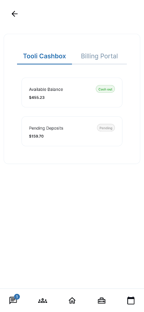
Task: Click the $159.70 pending amount
Action: [36, 136]
